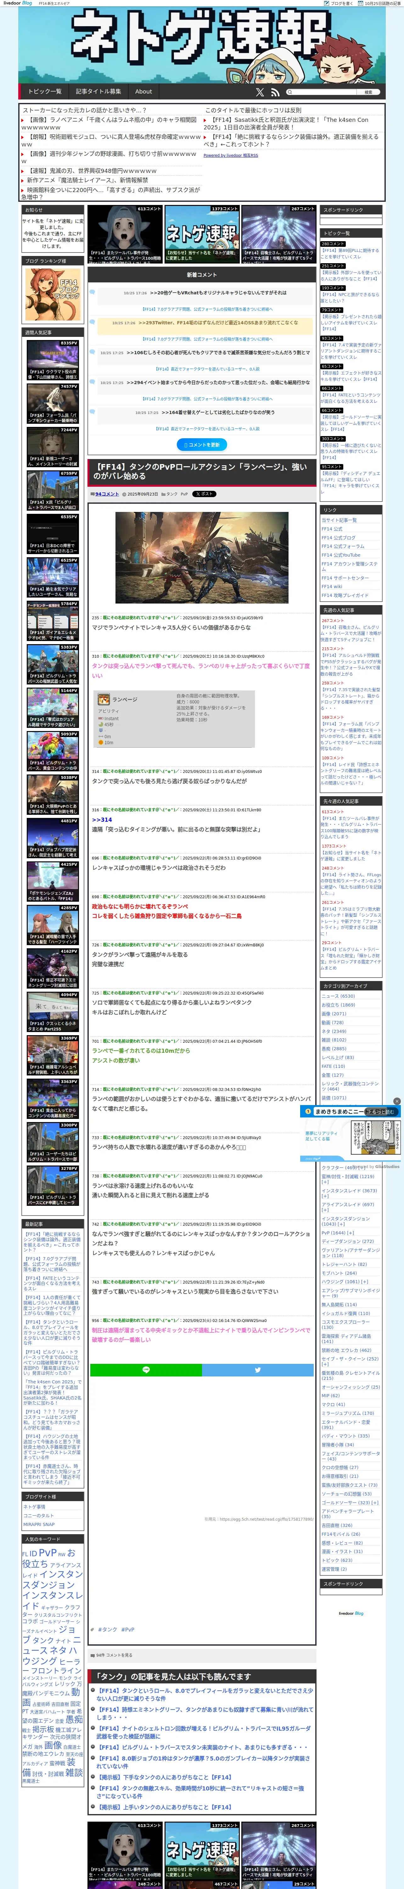Expand the インスタンスダンジョン category [+]
Viewport: 404px width, 1889px height.
tap(341, 1223)
